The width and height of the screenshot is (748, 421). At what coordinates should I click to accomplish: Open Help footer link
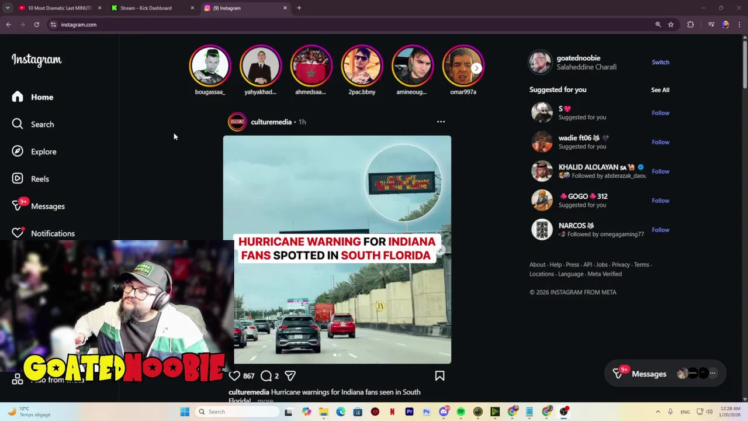[x=555, y=264]
